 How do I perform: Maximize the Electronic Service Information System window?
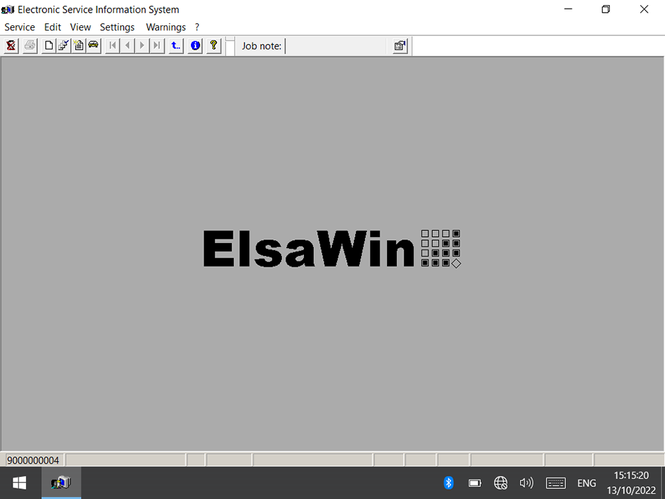pos(606,9)
